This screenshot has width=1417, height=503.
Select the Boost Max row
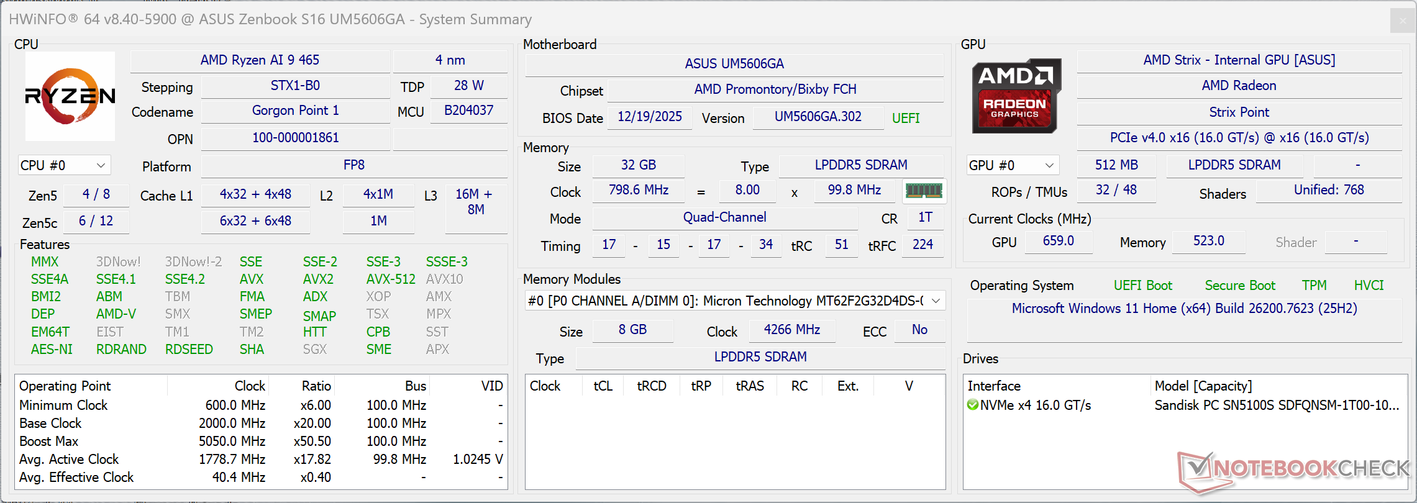[x=49, y=442]
